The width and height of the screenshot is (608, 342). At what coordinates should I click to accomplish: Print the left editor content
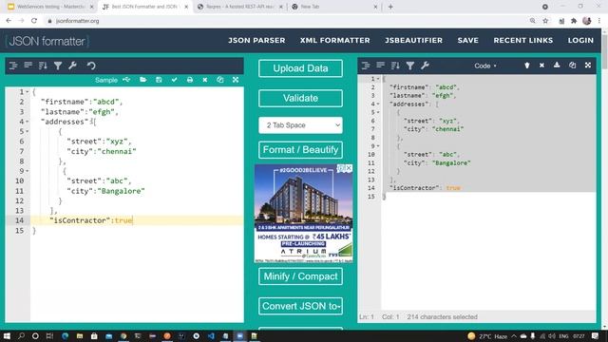click(190, 80)
